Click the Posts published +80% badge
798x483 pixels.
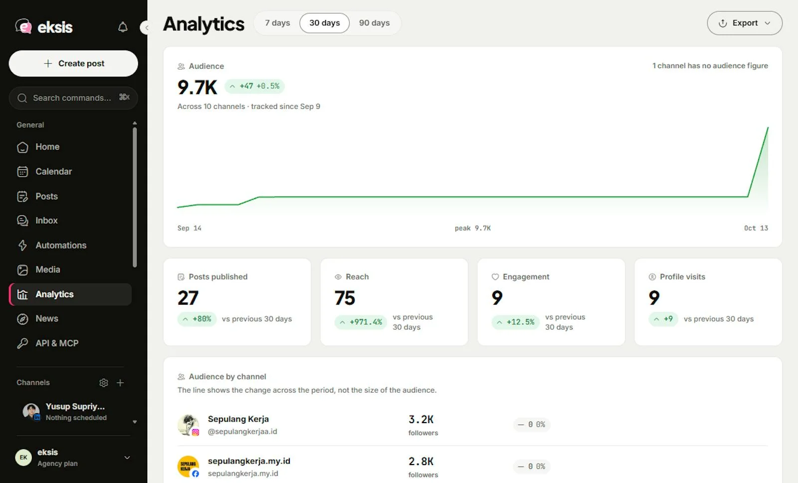coord(197,319)
